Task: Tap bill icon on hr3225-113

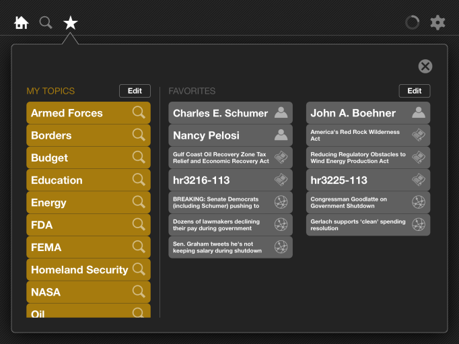Action: click(x=419, y=180)
